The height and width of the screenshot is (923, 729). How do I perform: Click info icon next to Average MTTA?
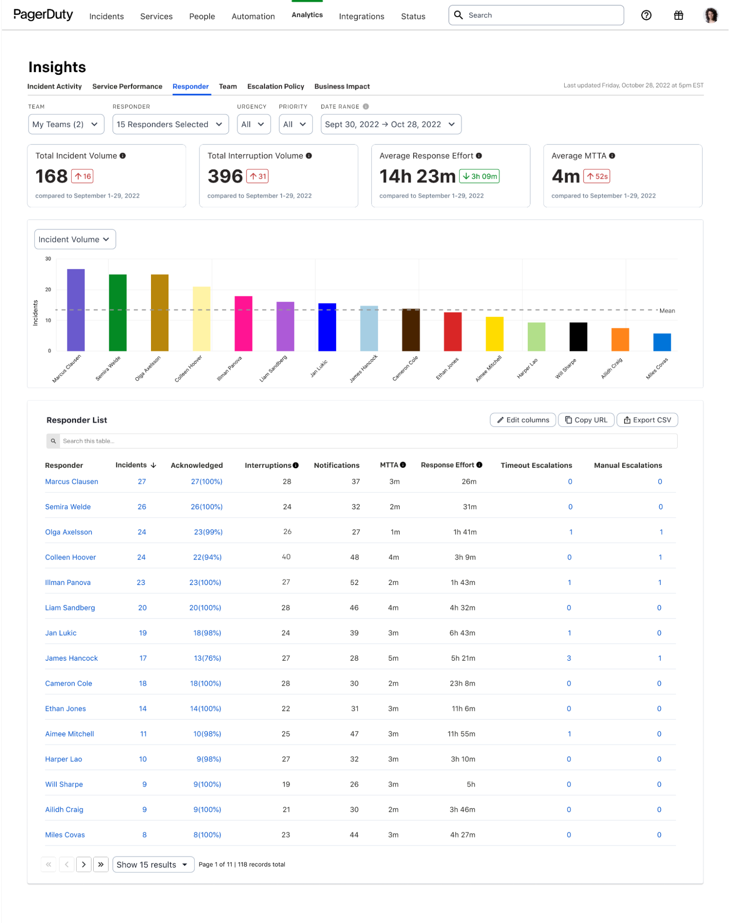point(612,156)
